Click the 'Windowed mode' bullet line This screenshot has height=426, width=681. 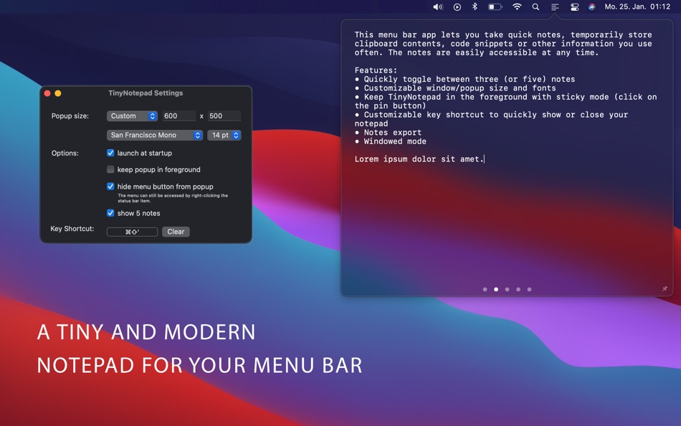coord(391,141)
